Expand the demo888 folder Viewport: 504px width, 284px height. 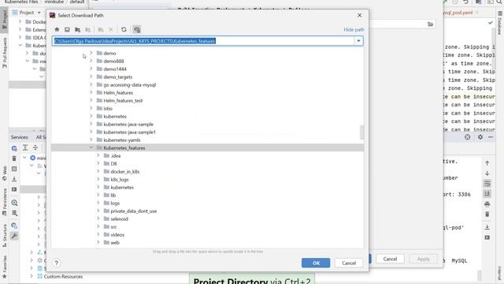coord(91,61)
